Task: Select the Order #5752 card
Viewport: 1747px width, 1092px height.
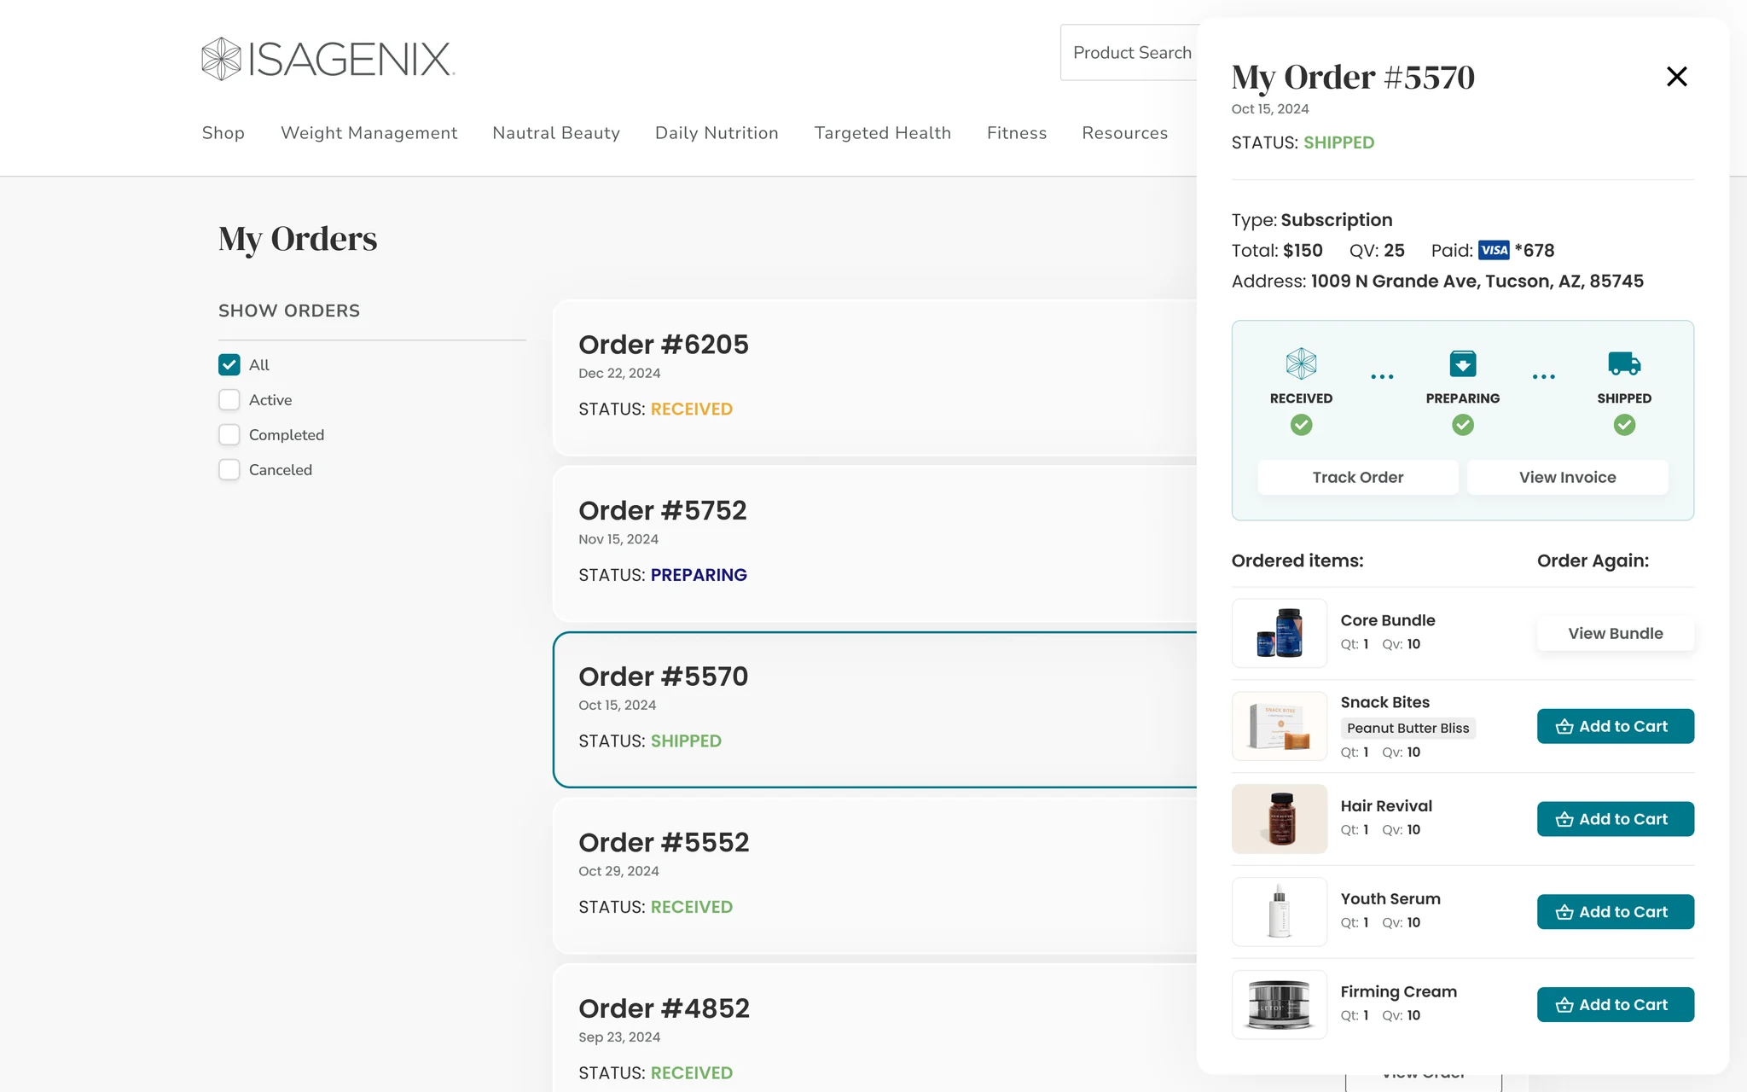Action: pos(875,543)
